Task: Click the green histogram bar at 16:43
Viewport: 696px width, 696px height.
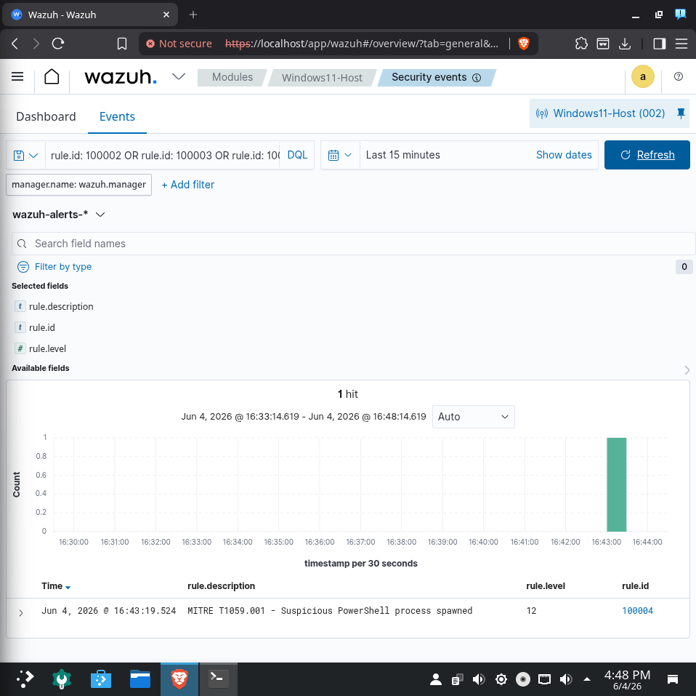Action: pyautogui.click(x=617, y=484)
